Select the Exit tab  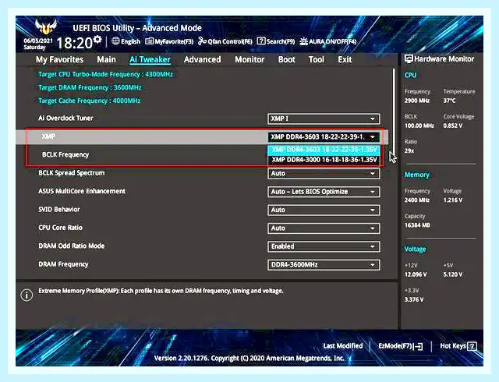click(x=345, y=59)
